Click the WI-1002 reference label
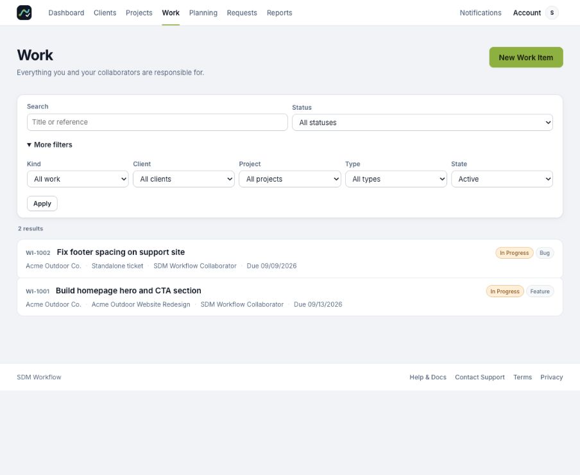The image size is (580, 475). [x=38, y=253]
